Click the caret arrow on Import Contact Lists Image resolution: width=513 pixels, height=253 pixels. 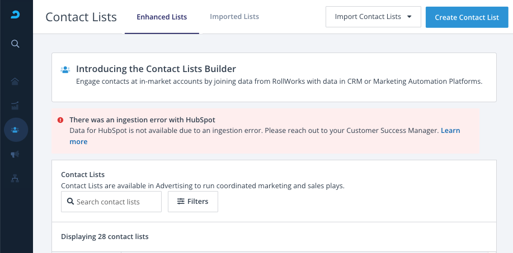pos(410,17)
